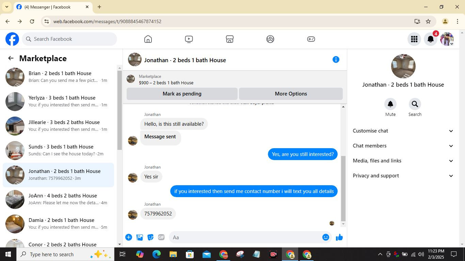This screenshot has width=465, height=261.
Task: Click More Options button
Action: tap(291, 94)
